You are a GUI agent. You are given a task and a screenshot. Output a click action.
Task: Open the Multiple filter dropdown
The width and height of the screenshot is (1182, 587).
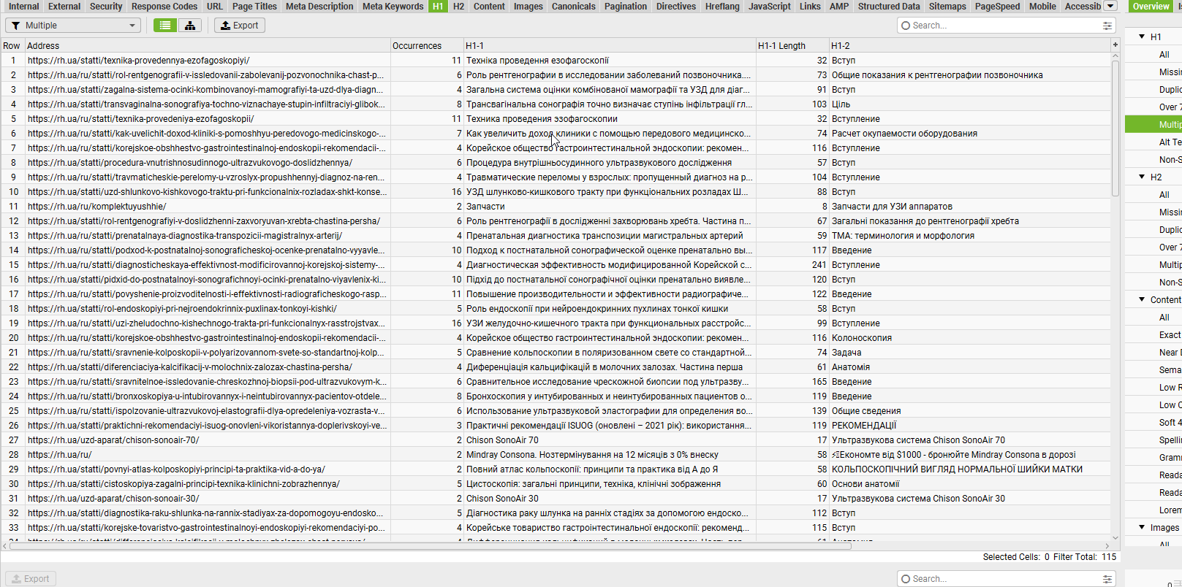(x=73, y=26)
